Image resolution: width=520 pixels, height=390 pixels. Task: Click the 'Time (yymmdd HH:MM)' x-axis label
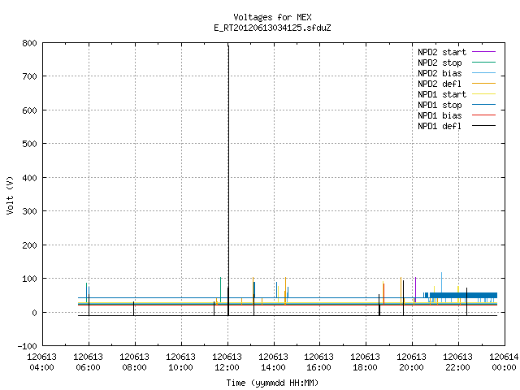273,383
